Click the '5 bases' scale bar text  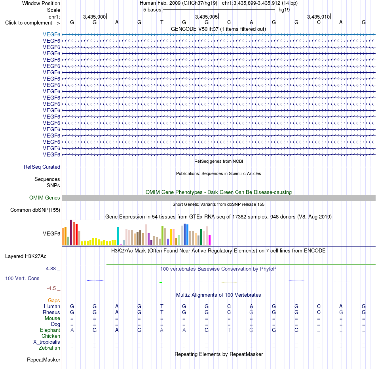(152, 10)
